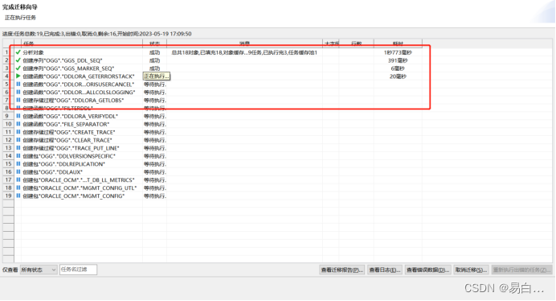Screen dimensions: 556x301
Task: Click the 等待执行 status of FILE_SEPARATOR row
Action: 155,124
